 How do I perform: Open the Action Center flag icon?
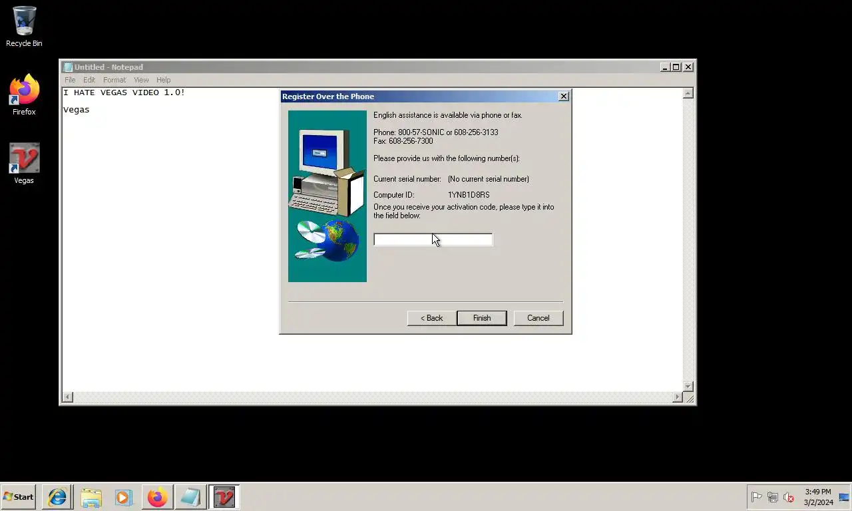point(756,497)
